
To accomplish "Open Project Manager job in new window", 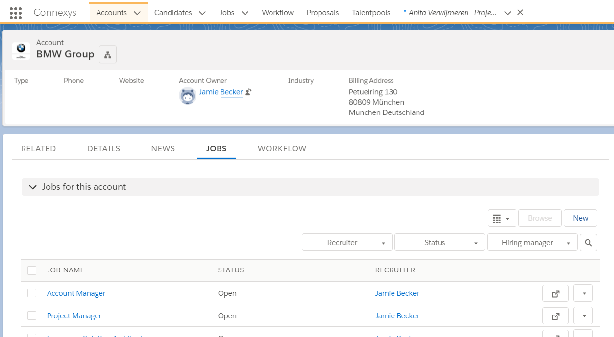I will tap(556, 316).
